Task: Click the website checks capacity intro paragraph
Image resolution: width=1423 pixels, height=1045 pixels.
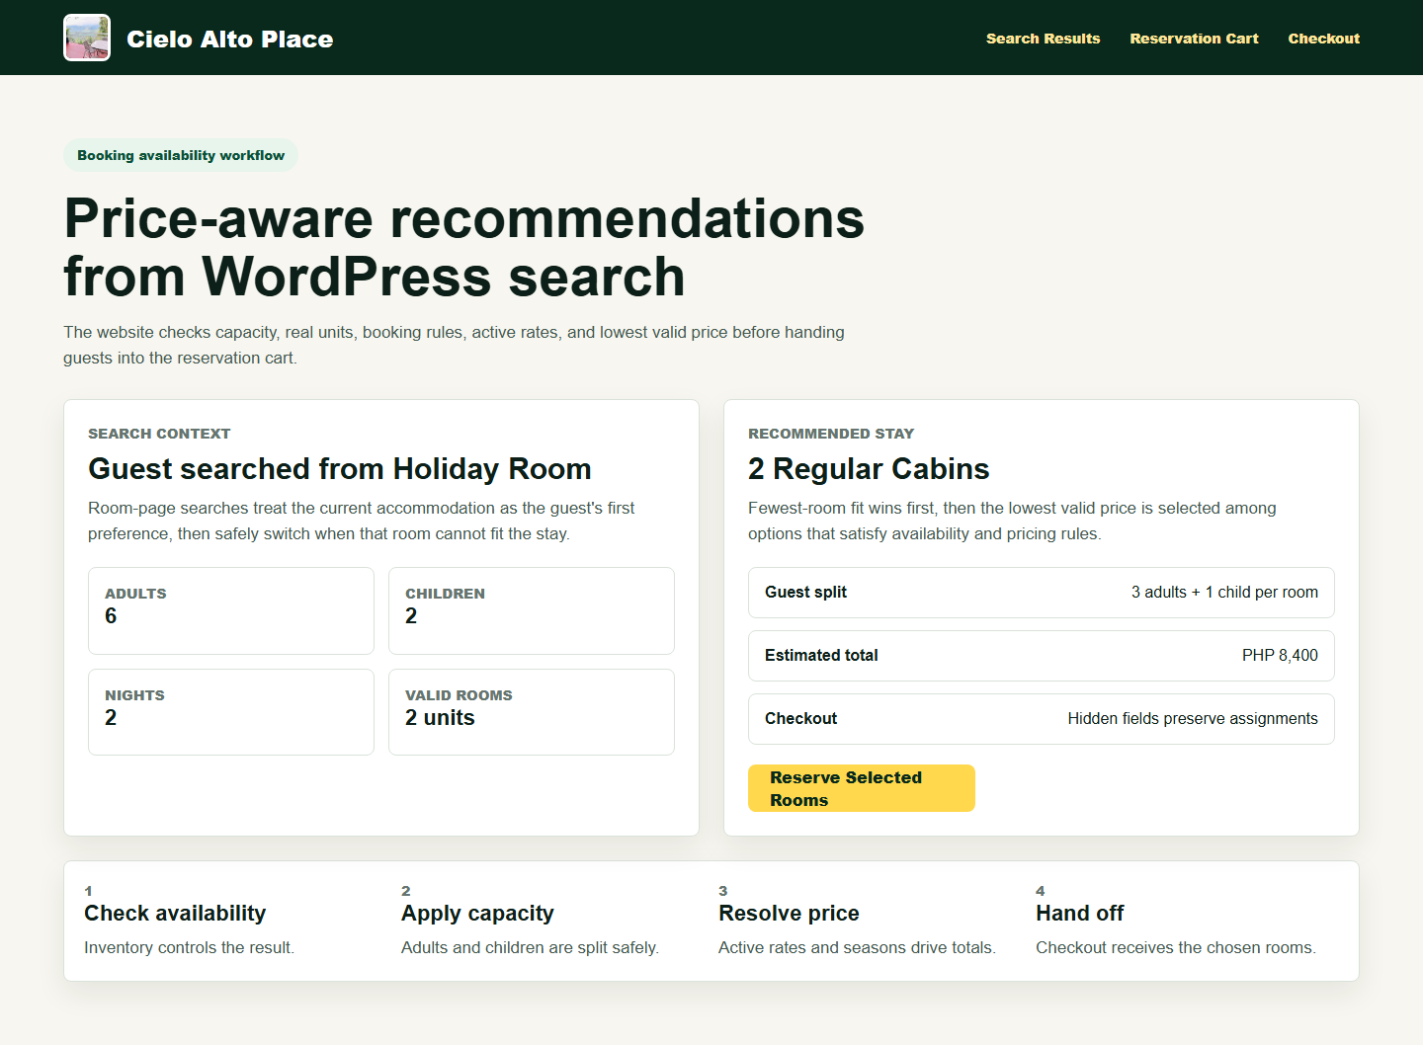Action: 454,345
